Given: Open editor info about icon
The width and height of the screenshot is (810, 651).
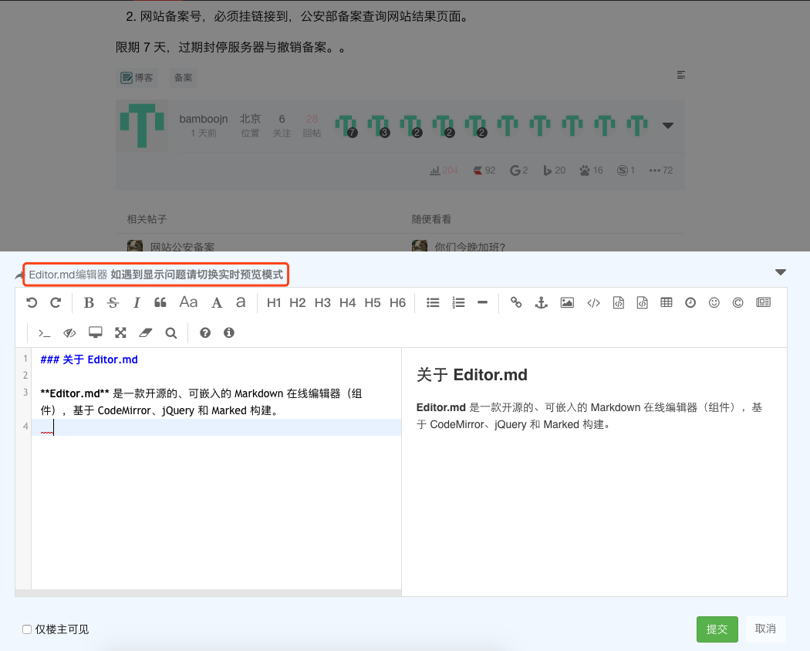Looking at the screenshot, I should point(229,332).
